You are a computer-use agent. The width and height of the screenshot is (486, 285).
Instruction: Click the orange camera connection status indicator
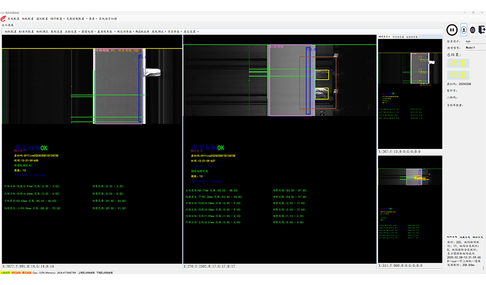coord(16,272)
